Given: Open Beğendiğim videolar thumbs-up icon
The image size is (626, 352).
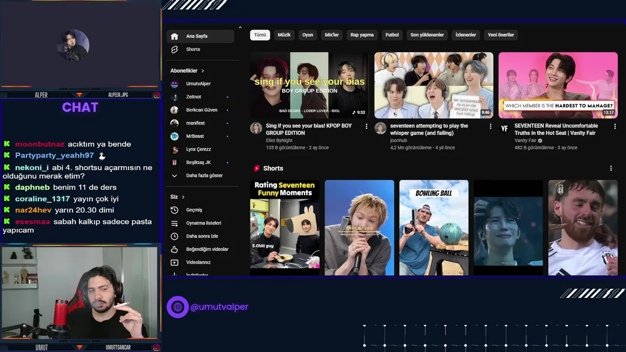Looking at the screenshot, I should (175, 249).
